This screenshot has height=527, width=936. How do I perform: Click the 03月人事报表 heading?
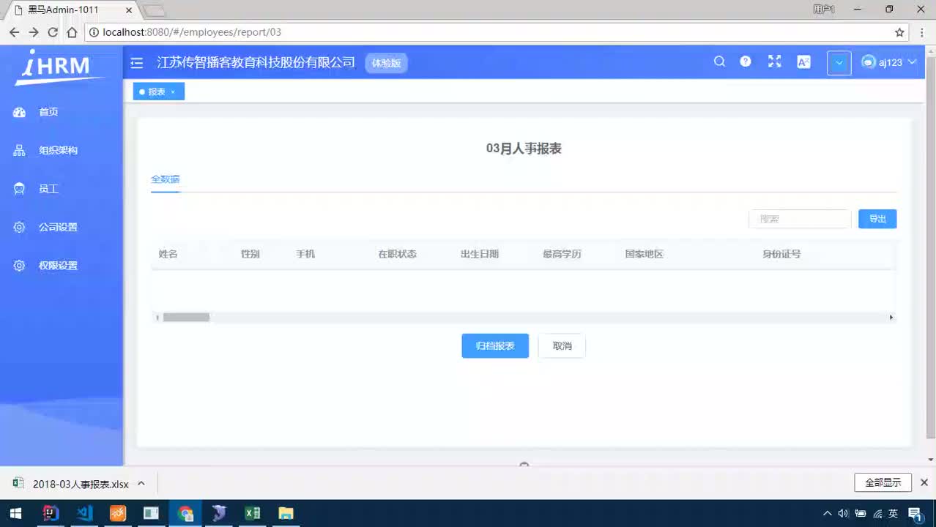[x=524, y=149]
